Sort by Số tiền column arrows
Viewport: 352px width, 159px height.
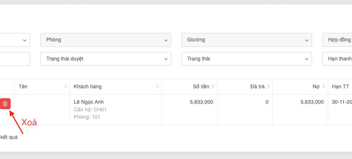tap(213, 86)
